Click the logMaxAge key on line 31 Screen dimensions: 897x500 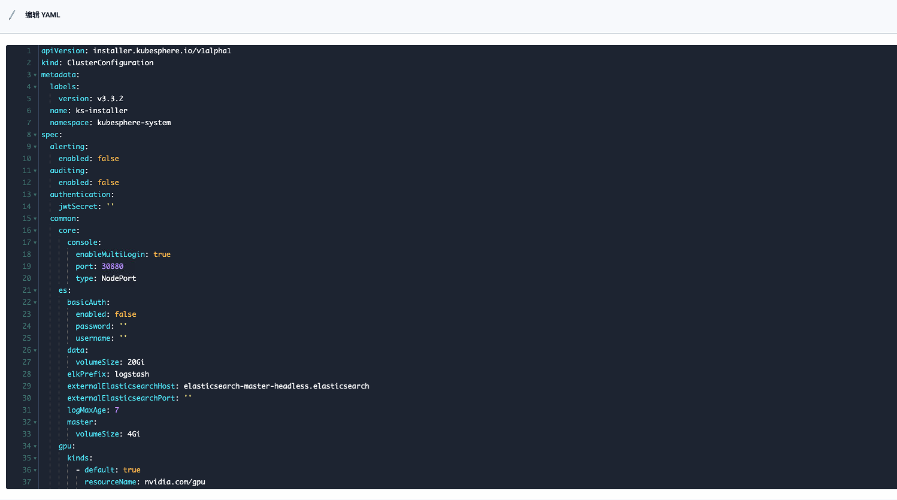[x=86, y=410]
